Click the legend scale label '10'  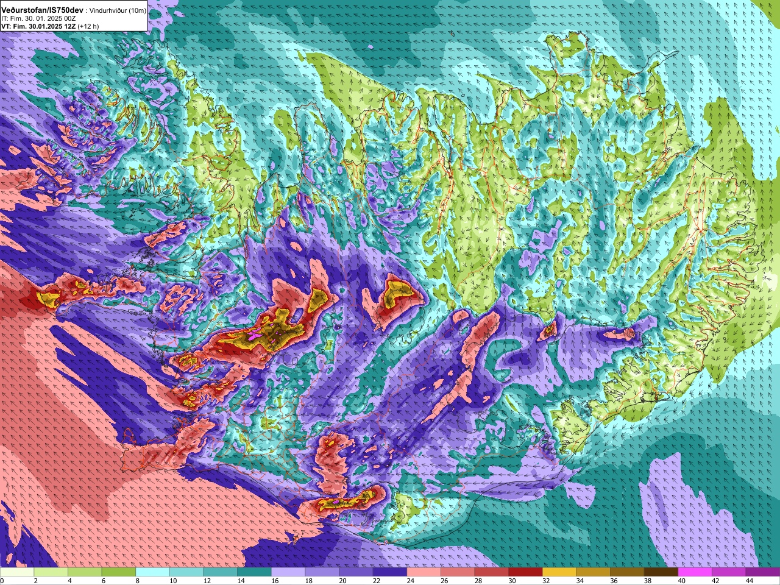tap(173, 581)
